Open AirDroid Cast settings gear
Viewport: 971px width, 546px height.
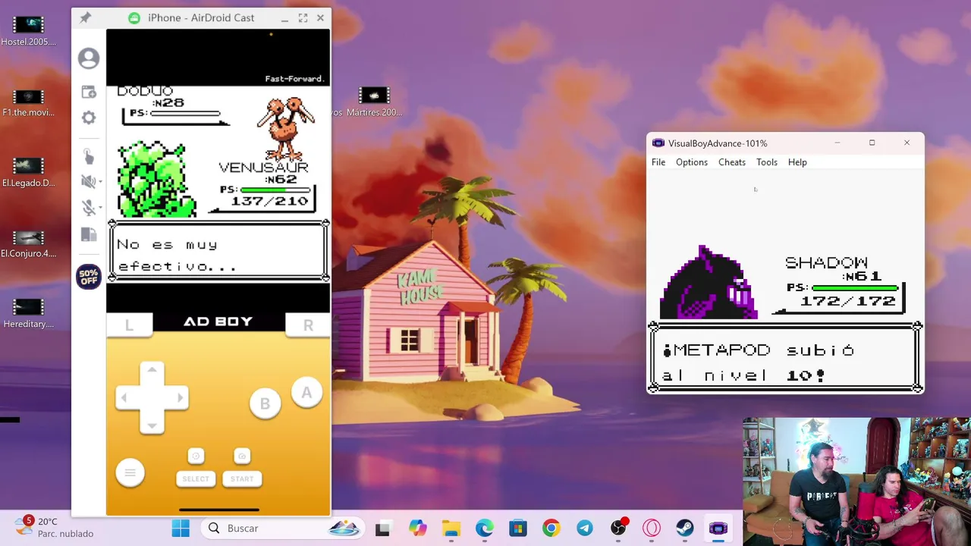click(x=89, y=118)
